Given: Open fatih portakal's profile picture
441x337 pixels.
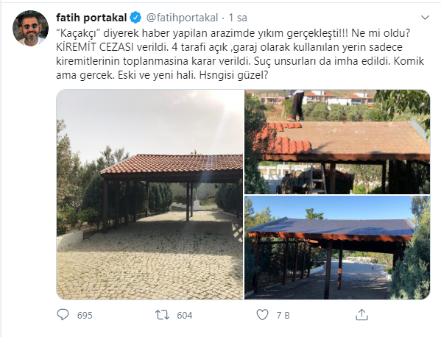Looking at the screenshot, I should tap(30, 28).
